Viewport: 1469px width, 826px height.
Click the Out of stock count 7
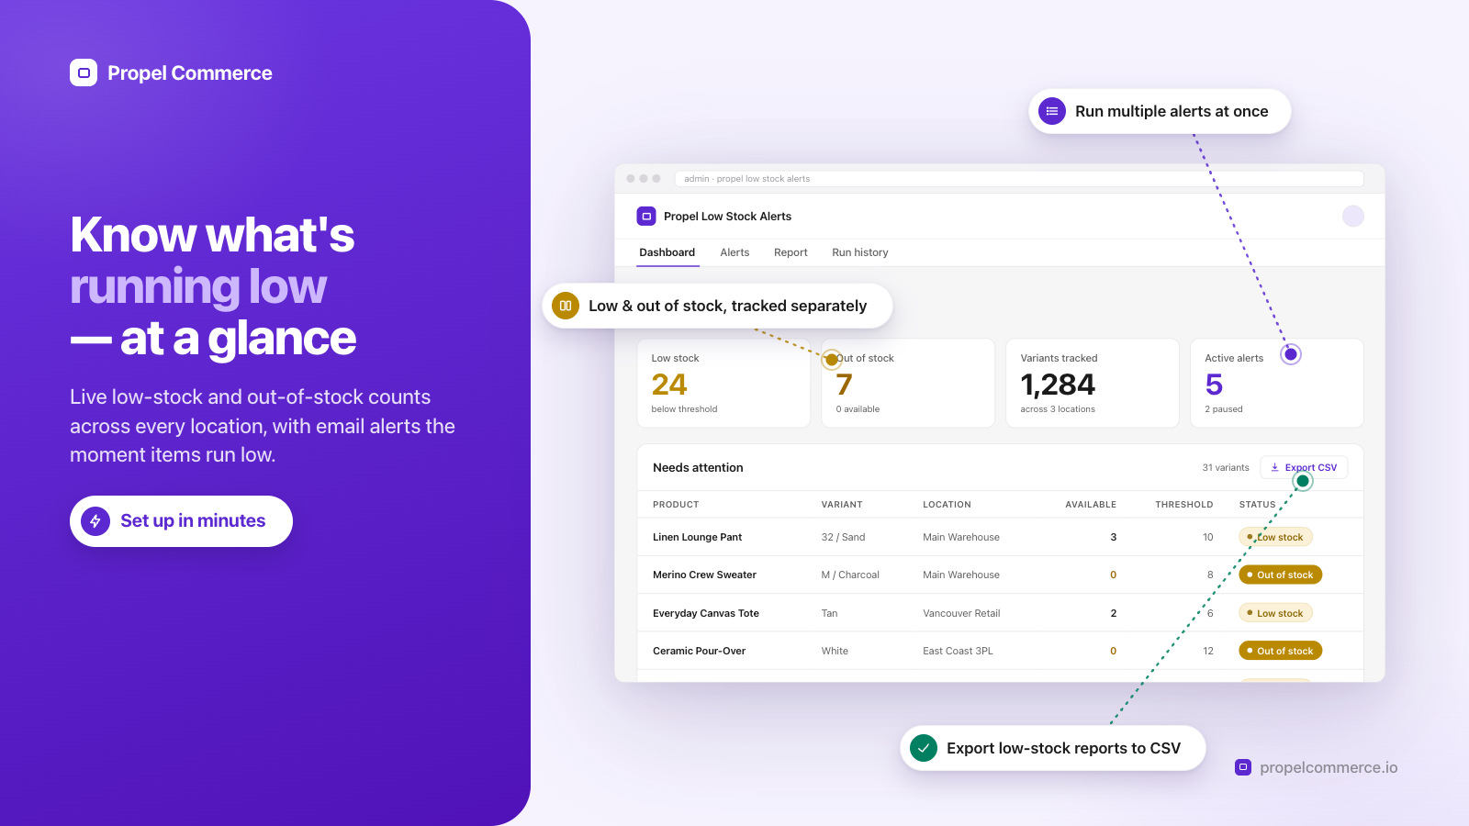845,385
